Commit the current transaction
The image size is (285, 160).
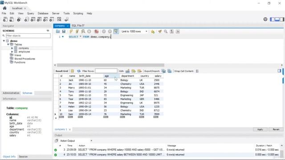point(104,32)
